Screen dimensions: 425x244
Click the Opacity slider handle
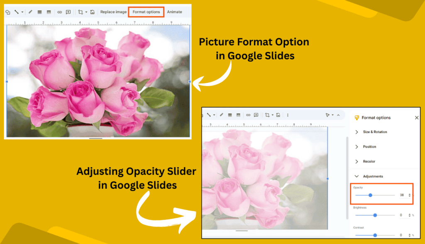tap(370, 195)
